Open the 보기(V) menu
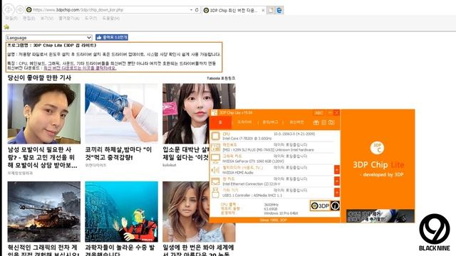 [47, 18]
